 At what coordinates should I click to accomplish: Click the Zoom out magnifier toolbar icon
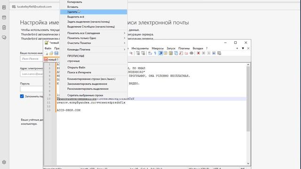point(131,53)
